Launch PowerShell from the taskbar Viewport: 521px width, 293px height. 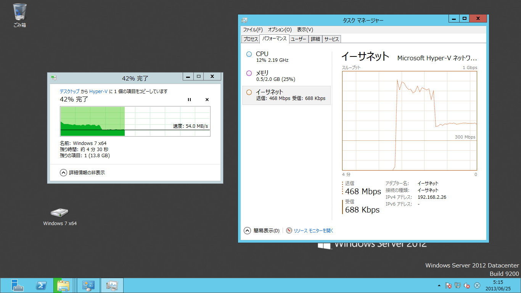[x=41, y=285]
